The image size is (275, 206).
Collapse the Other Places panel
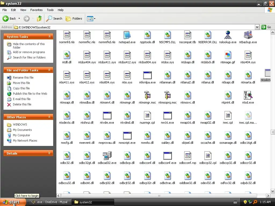(x=49, y=117)
